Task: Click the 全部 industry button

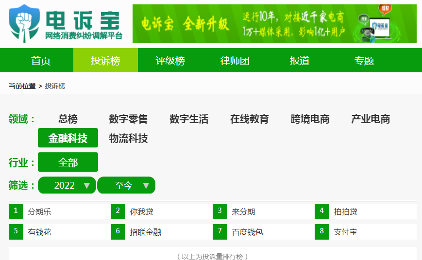Action: (x=68, y=162)
